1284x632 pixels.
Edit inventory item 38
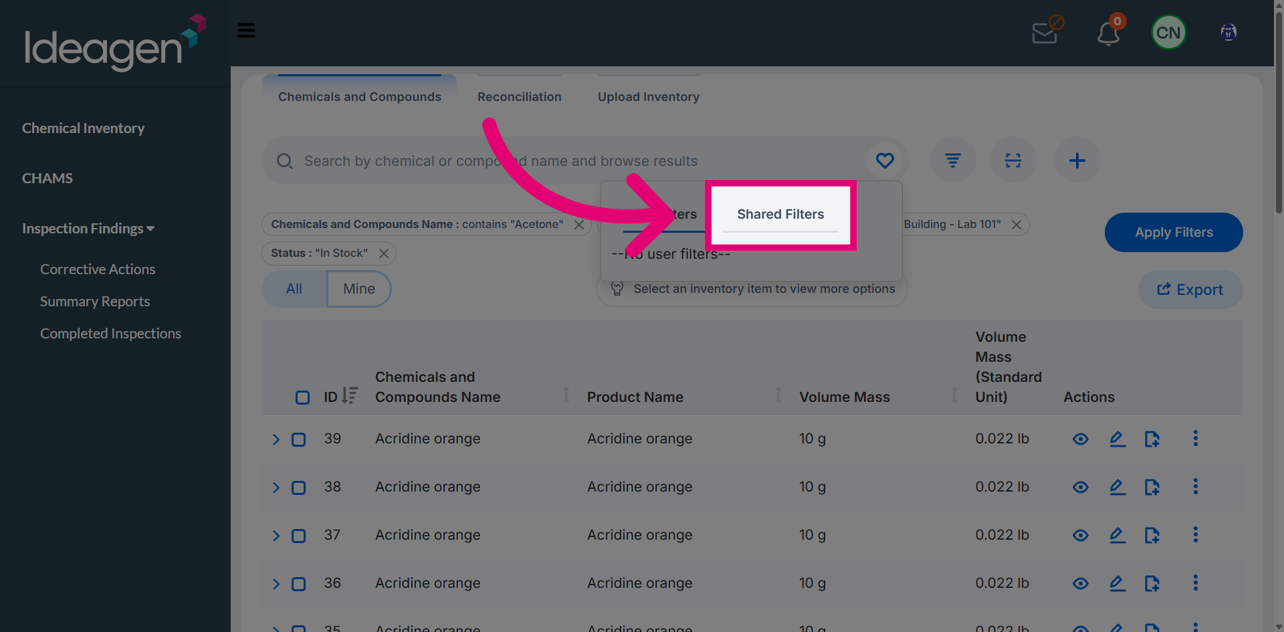[x=1117, y=488]
